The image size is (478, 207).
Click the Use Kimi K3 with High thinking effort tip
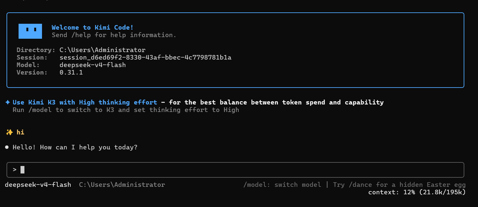pyautogui.click(x=85, y=102)
